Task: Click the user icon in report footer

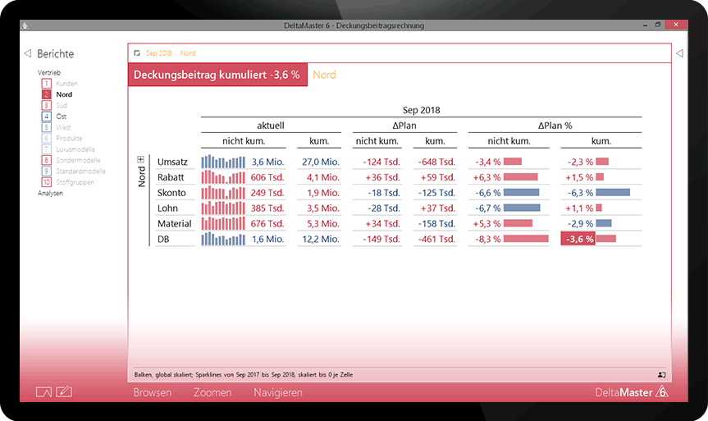Action: coord(661,374)
